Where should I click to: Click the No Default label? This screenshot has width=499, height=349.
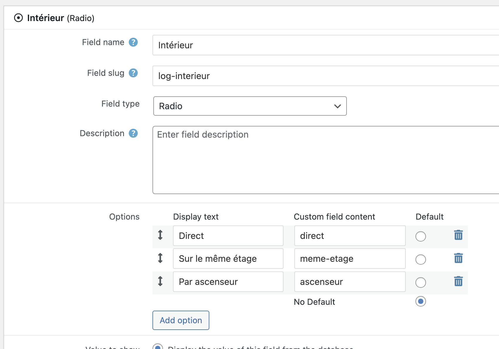314,302
